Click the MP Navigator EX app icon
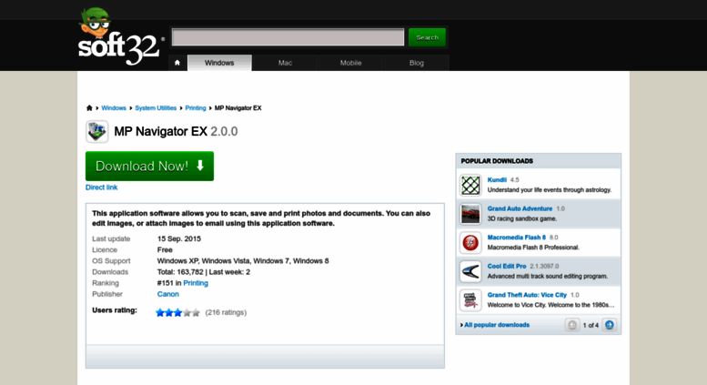Image resolution: width=707 pixels, height=385 pixels. 97,132
